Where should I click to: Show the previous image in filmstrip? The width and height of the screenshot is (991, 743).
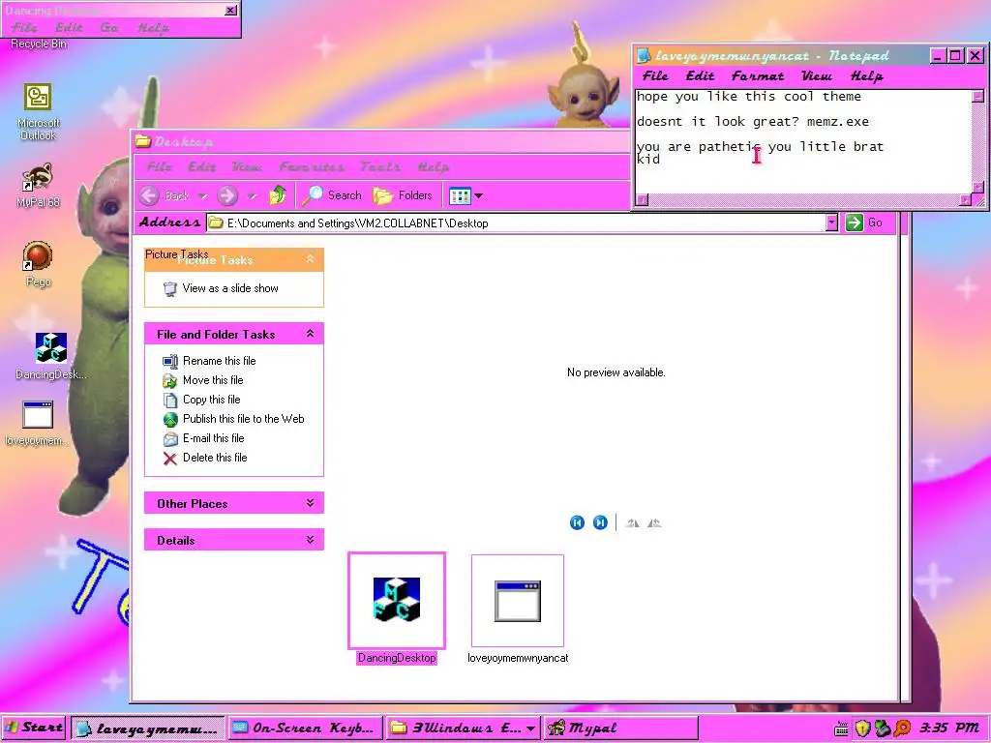pyautogui.click(x=577, y=522)
